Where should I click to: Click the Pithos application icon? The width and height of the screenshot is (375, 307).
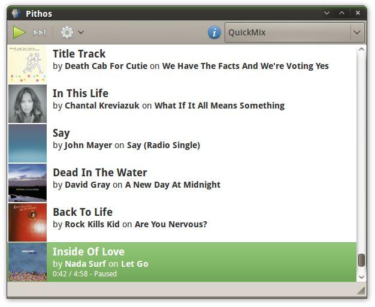tap(16, 13)
